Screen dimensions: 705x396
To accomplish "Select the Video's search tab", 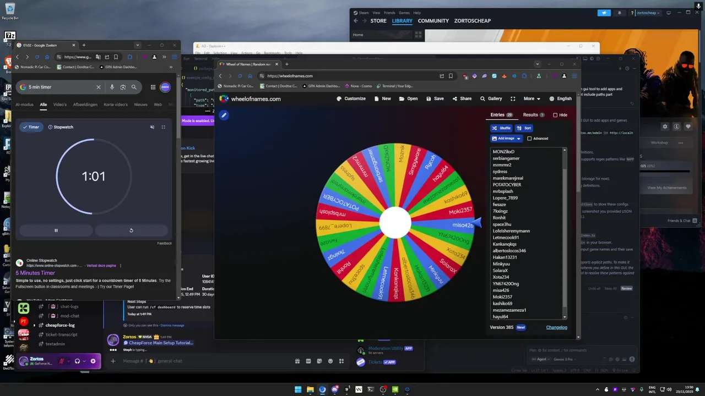I will coord(59,105).
